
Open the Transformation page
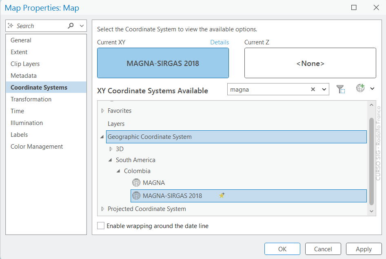pyautogui.click(x=31, y=99)
